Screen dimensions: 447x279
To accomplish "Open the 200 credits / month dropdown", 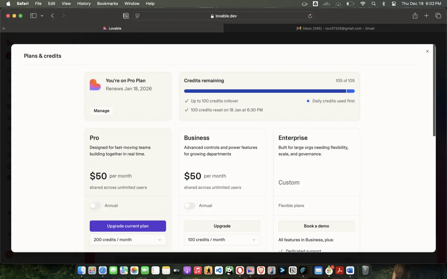I will point(128,240).
